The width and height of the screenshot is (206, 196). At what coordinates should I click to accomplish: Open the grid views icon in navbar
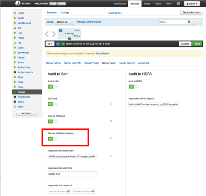pyautogui.click(x=179, y=3)
